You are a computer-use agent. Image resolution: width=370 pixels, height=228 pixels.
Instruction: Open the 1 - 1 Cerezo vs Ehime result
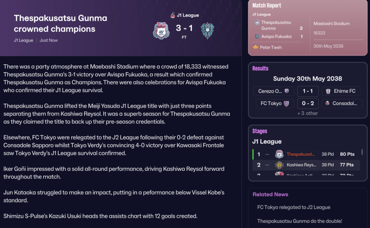tap(307, 91)
